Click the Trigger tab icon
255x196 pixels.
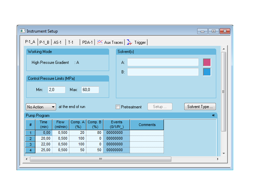click(x=129, y=42)
